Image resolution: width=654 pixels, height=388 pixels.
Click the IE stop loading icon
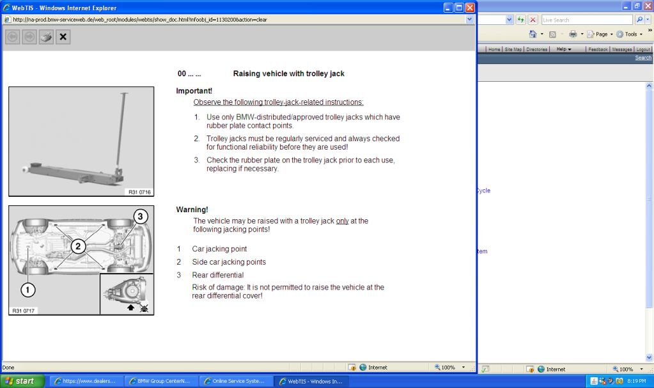point(533,20)
